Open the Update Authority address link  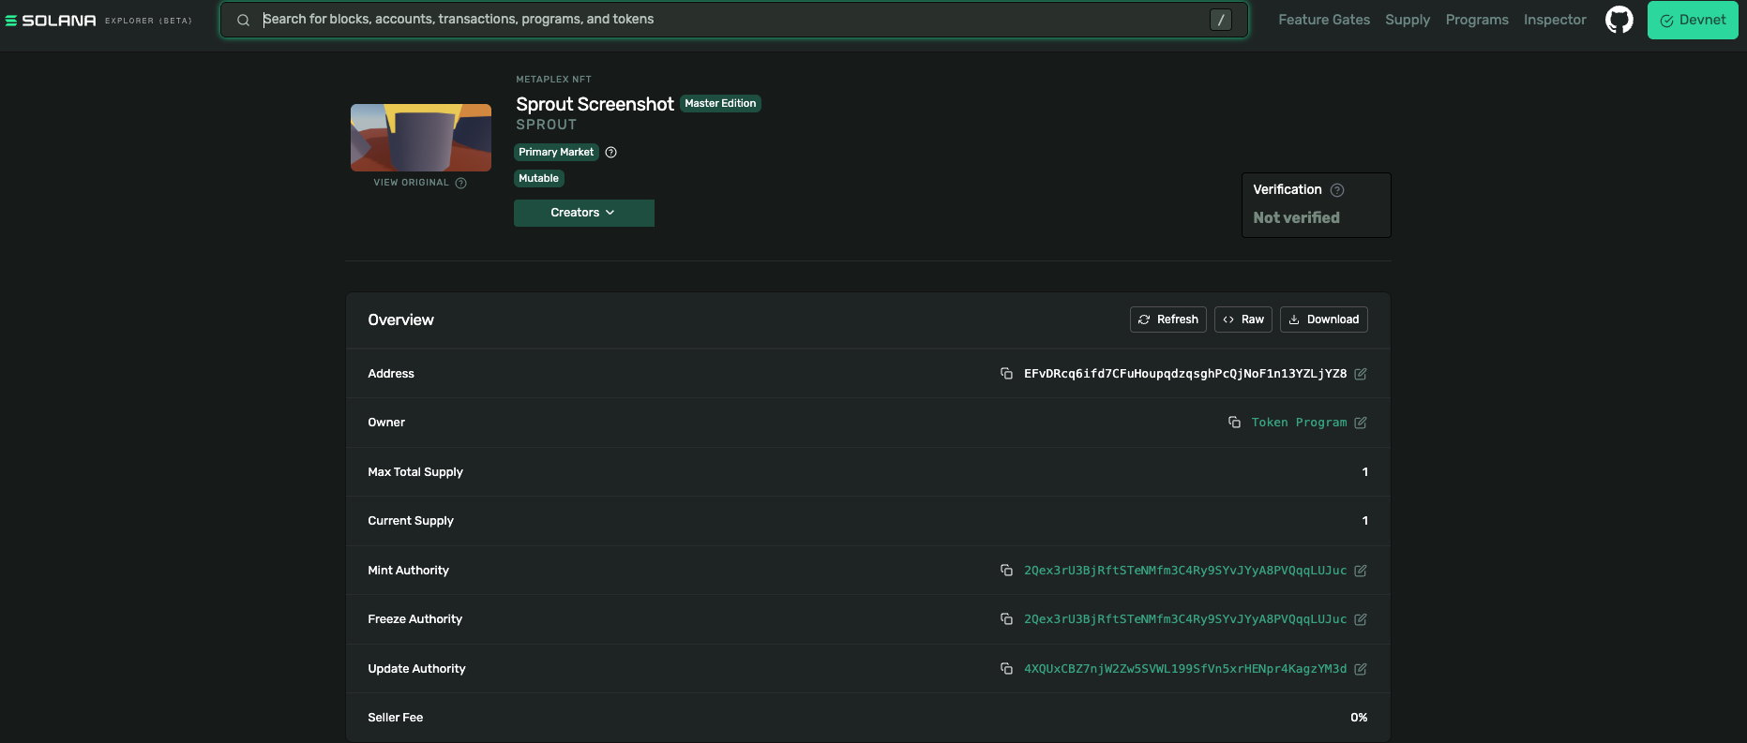pyautogui.click(x=1185, y=669)
